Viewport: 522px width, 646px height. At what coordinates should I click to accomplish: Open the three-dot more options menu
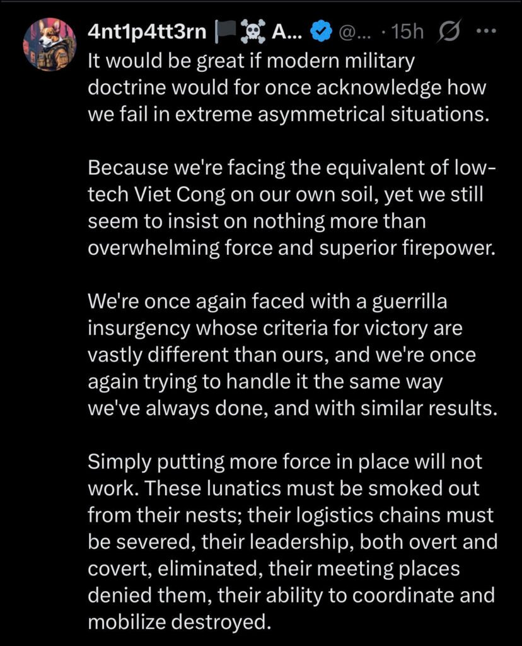point(485,31)
